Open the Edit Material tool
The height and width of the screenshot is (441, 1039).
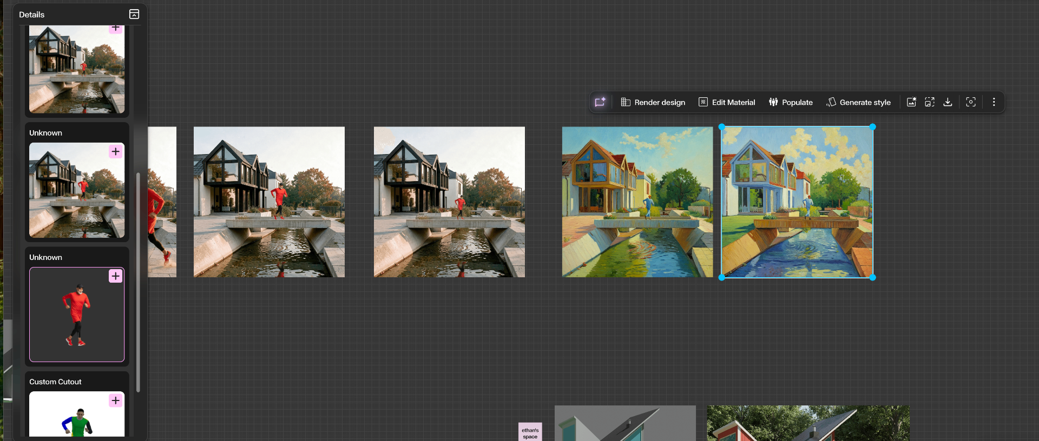pyautogui.click(x=727, y=102)
